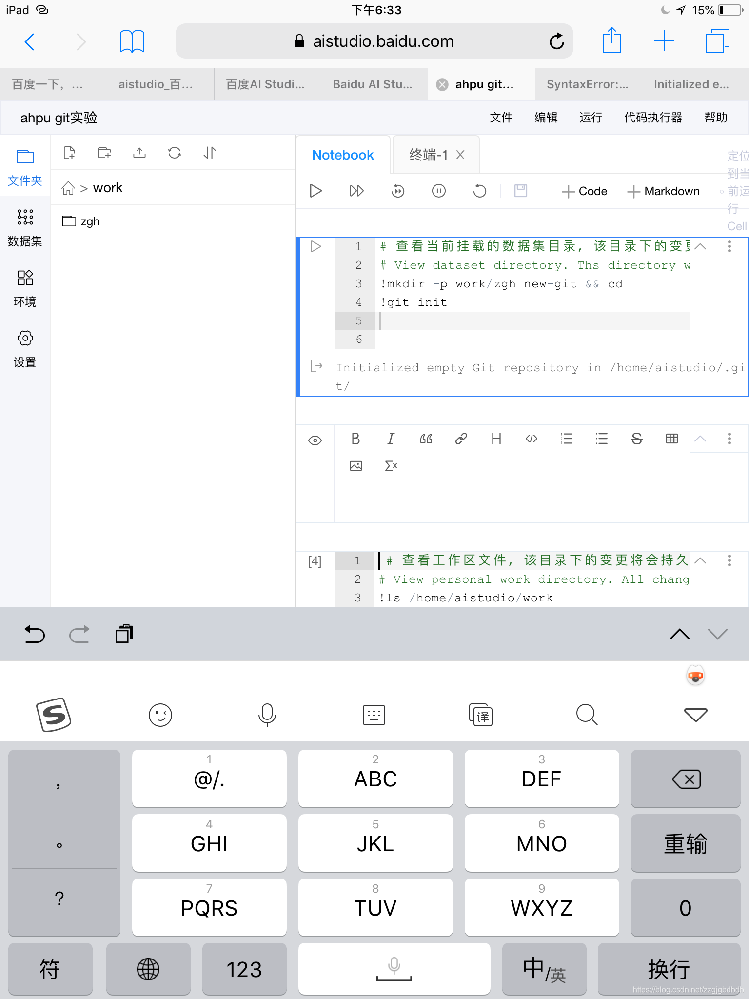Apply italic in markdown cell

(391, 439)
